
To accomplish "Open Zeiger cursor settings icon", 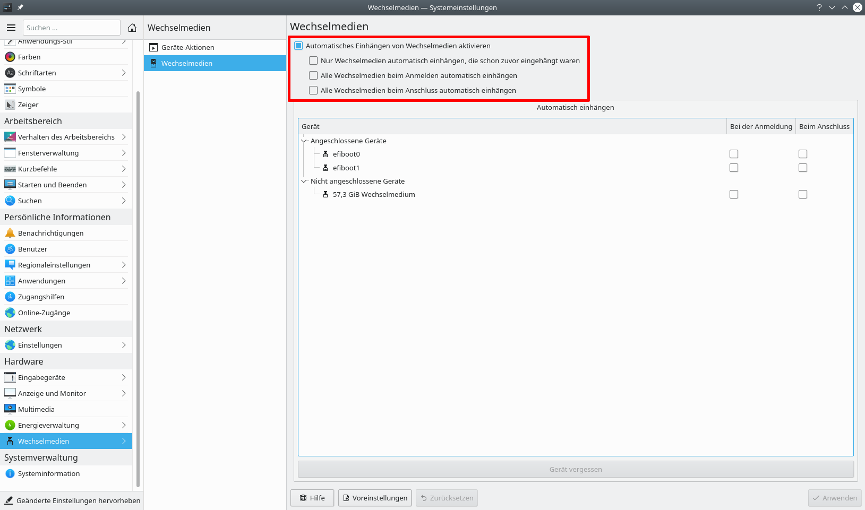I will [x=10, y=105].
